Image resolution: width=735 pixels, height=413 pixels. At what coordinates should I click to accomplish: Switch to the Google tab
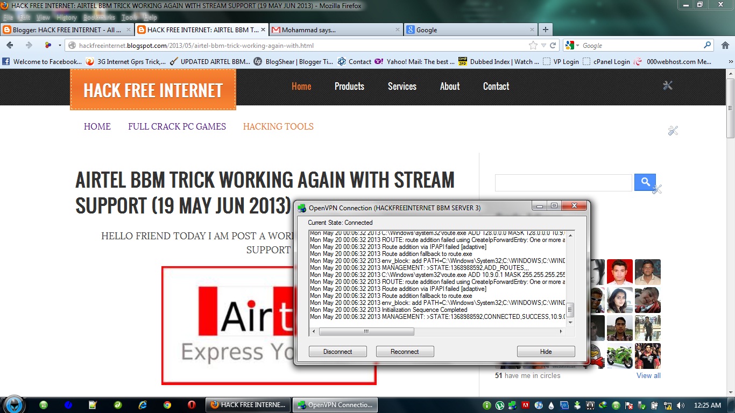click(x=471, y=30)
